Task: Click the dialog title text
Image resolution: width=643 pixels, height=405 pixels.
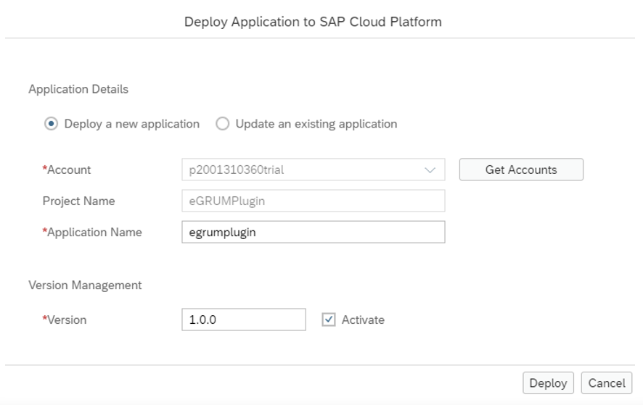Action: pyautogui.click(x=313, y=22)
